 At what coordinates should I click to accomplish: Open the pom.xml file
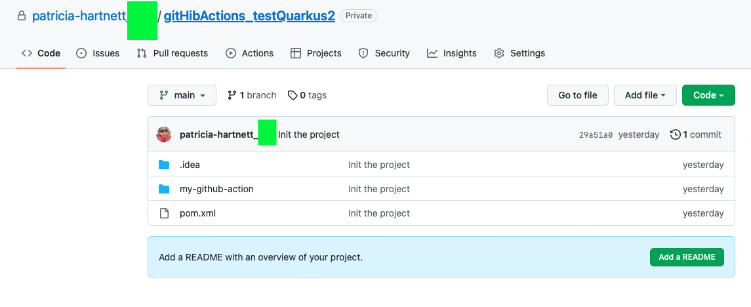(198, 213)
